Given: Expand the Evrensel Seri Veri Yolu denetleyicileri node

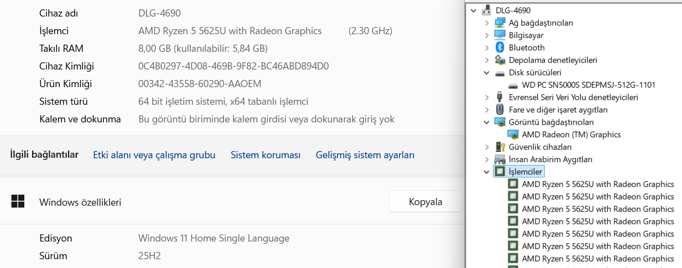Looking at the screenshot, I should [x=486, y=97].
